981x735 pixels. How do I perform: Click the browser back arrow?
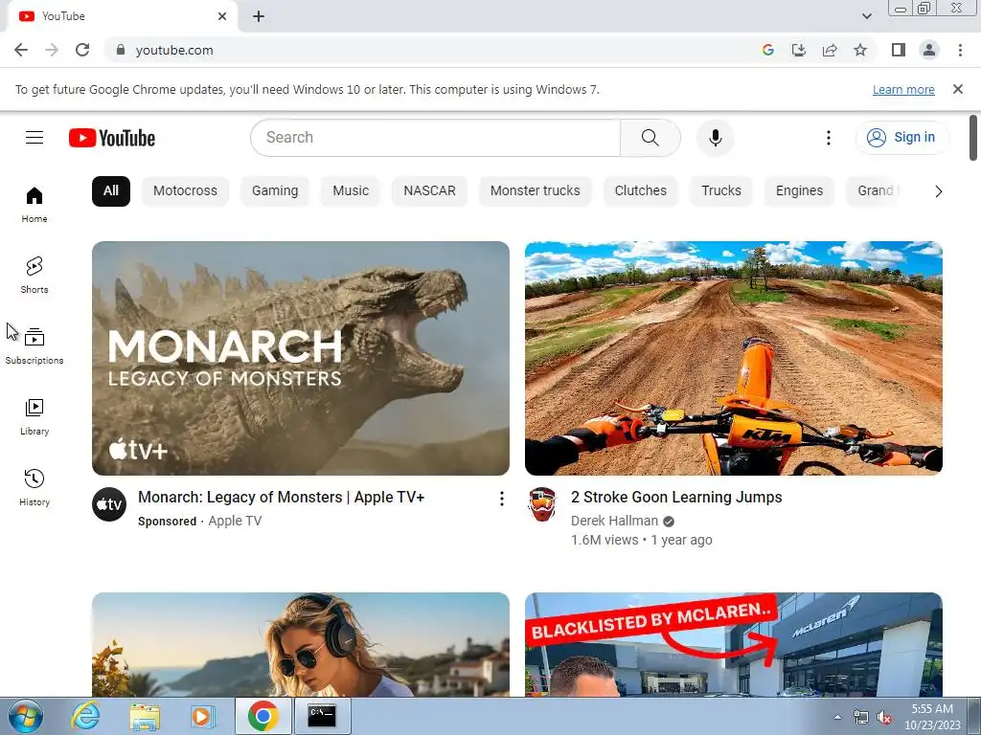[x=21, y=50]
